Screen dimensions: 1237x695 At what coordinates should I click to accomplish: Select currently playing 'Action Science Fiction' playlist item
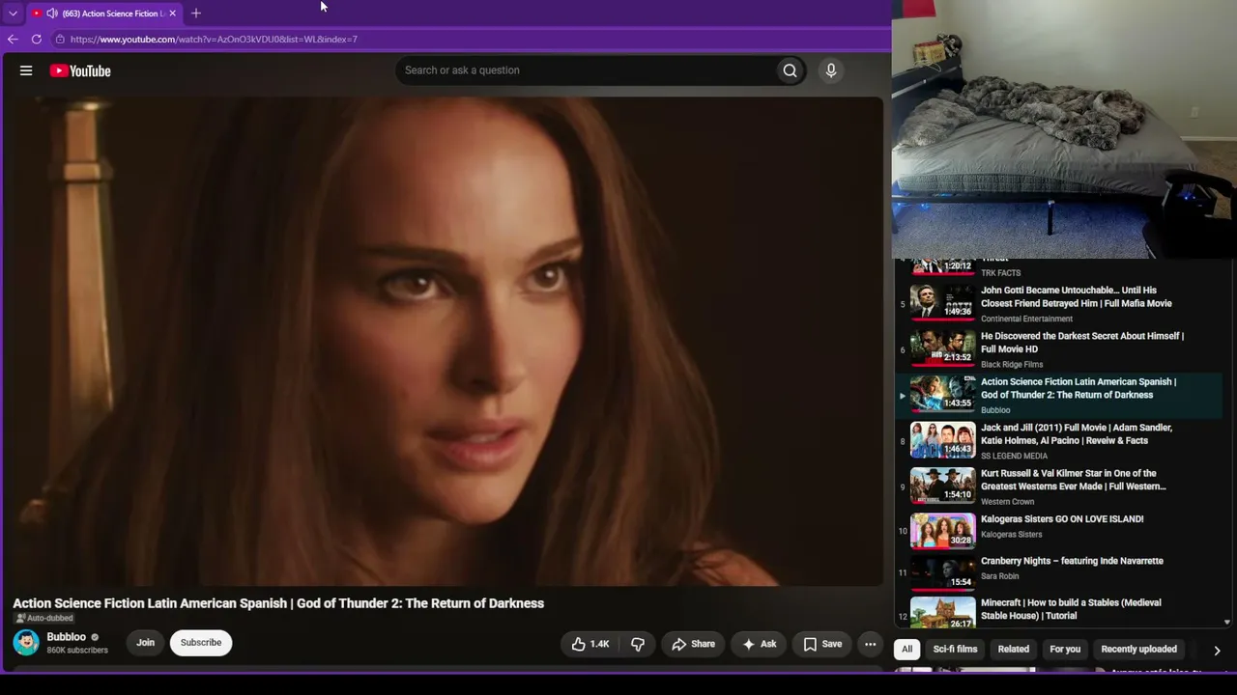click(1059, 395)
